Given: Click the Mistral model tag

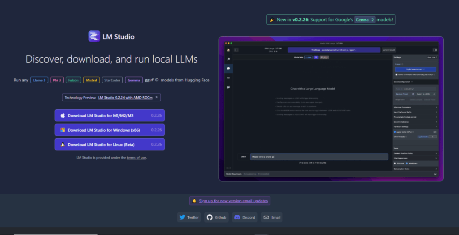Looking at the screenshot, I should click(91, 80).
